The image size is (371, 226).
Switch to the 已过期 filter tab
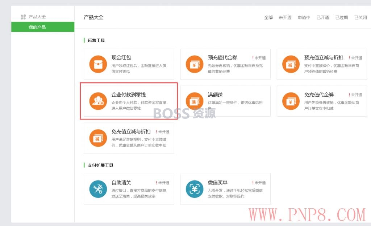click(x=342, y=17)
